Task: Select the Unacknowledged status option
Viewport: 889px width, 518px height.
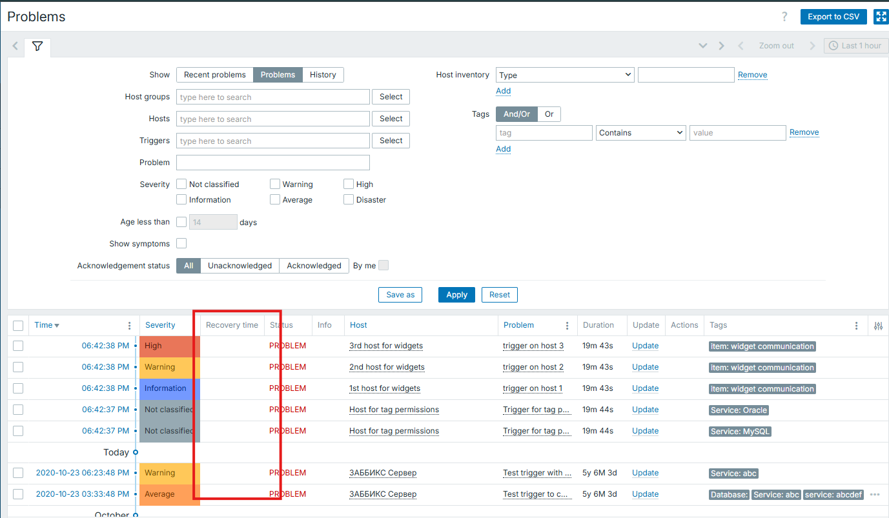Action: tap(240, 266)
